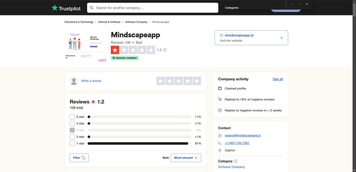Click the 2-star rating bar
356x172 pixels.
point(139,137)
